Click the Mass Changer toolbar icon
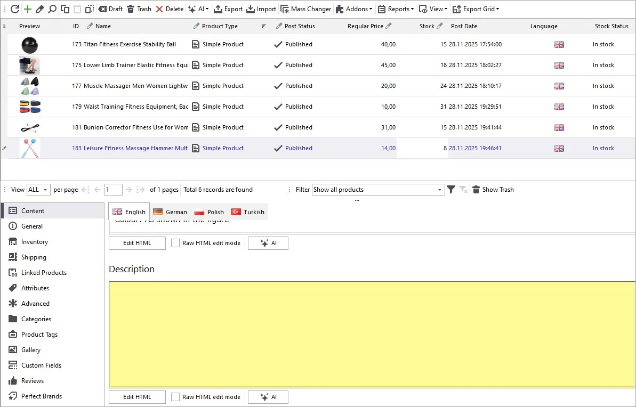Viewport: 636px width, 407px height. point(305,9)
